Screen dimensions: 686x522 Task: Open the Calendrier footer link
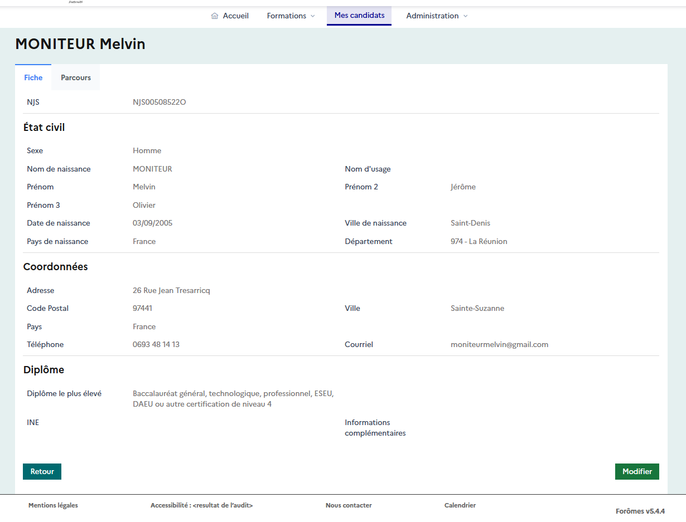[460, 505]
